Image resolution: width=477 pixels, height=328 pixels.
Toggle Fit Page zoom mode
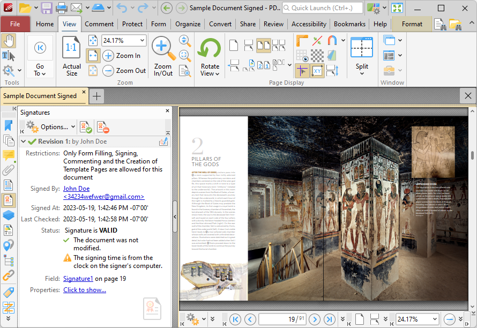point(93,41)
